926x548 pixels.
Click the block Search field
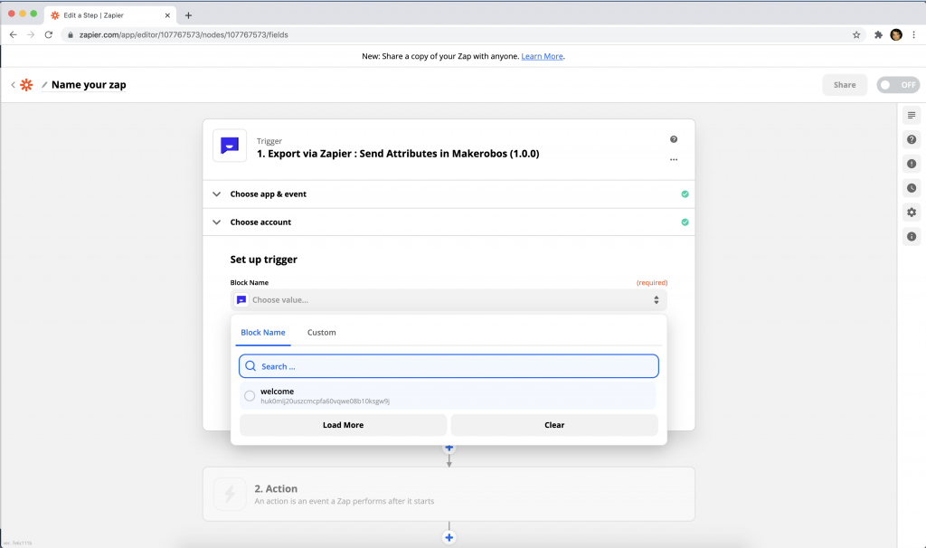point(449,366)
